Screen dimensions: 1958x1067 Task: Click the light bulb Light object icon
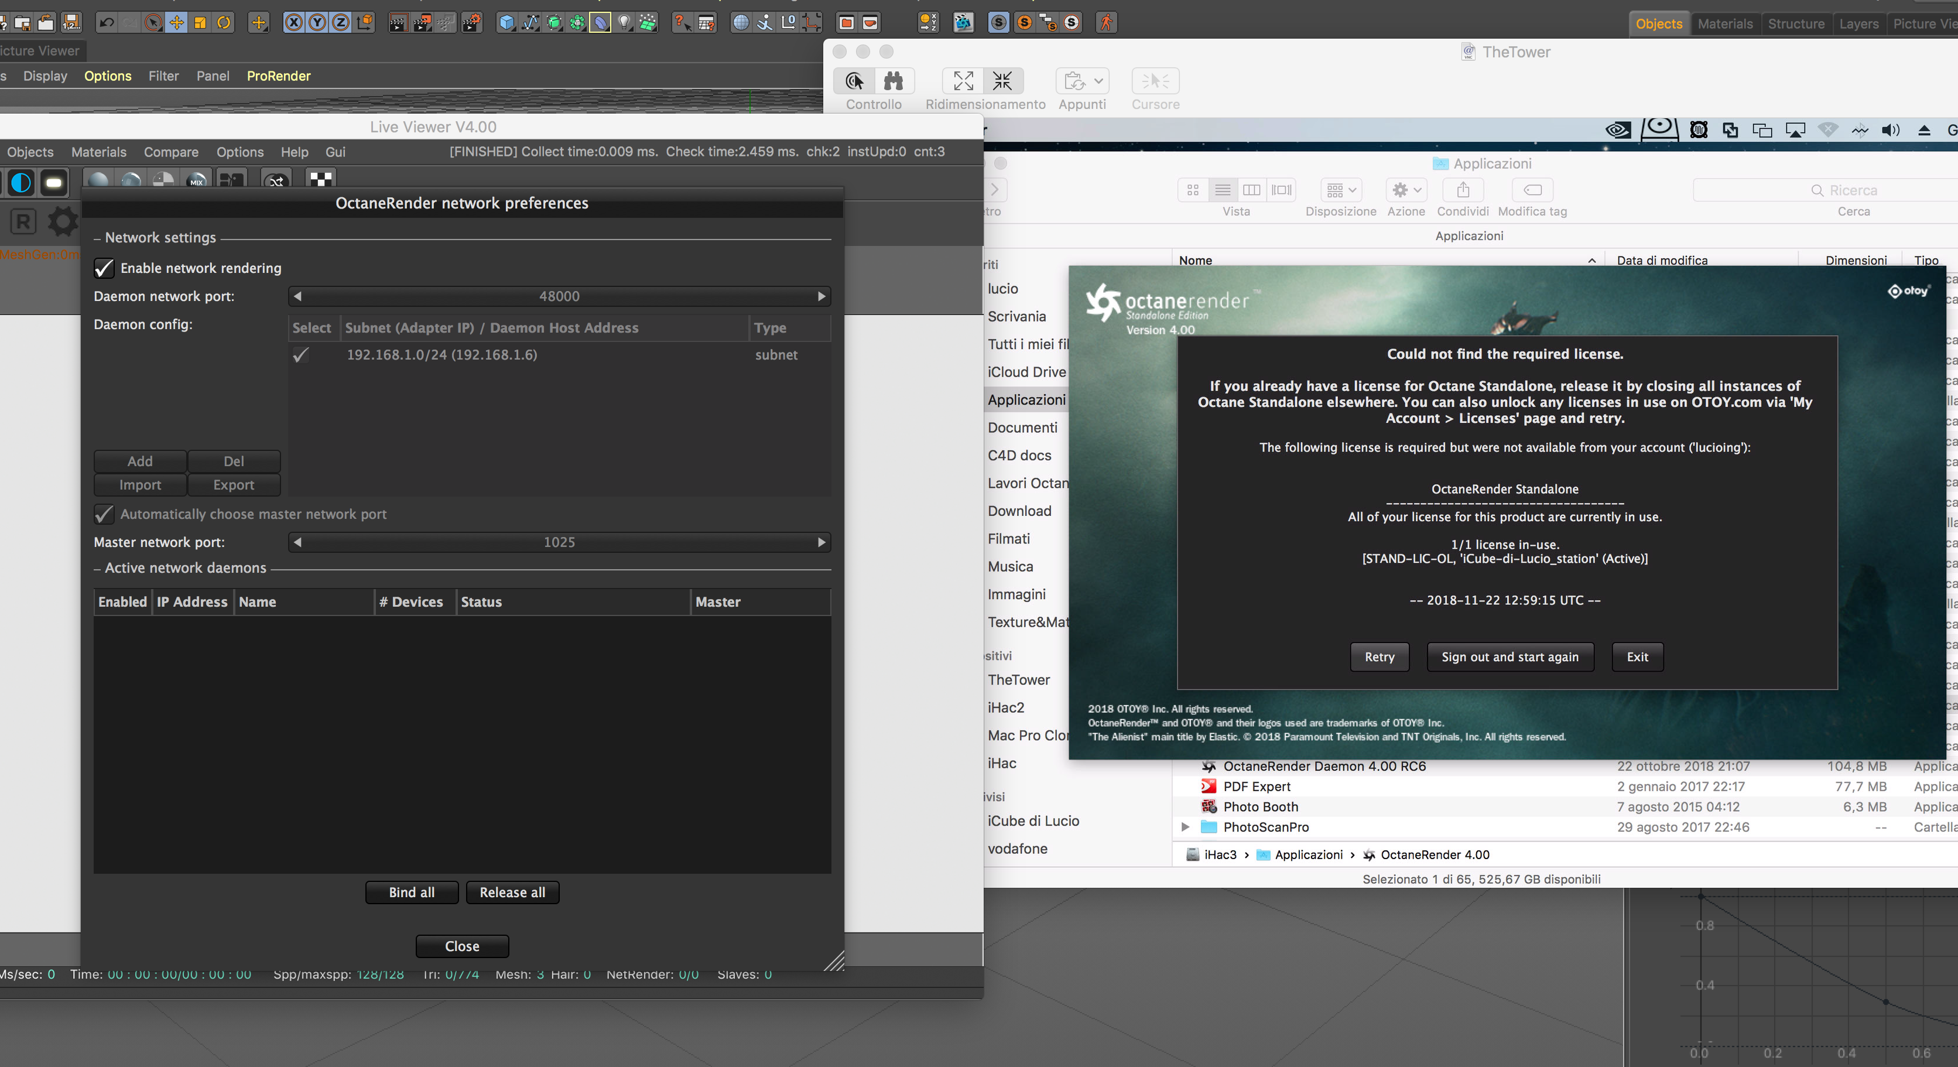624,22
